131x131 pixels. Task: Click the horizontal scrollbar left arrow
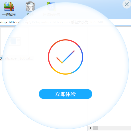click(x=91, y=128)
